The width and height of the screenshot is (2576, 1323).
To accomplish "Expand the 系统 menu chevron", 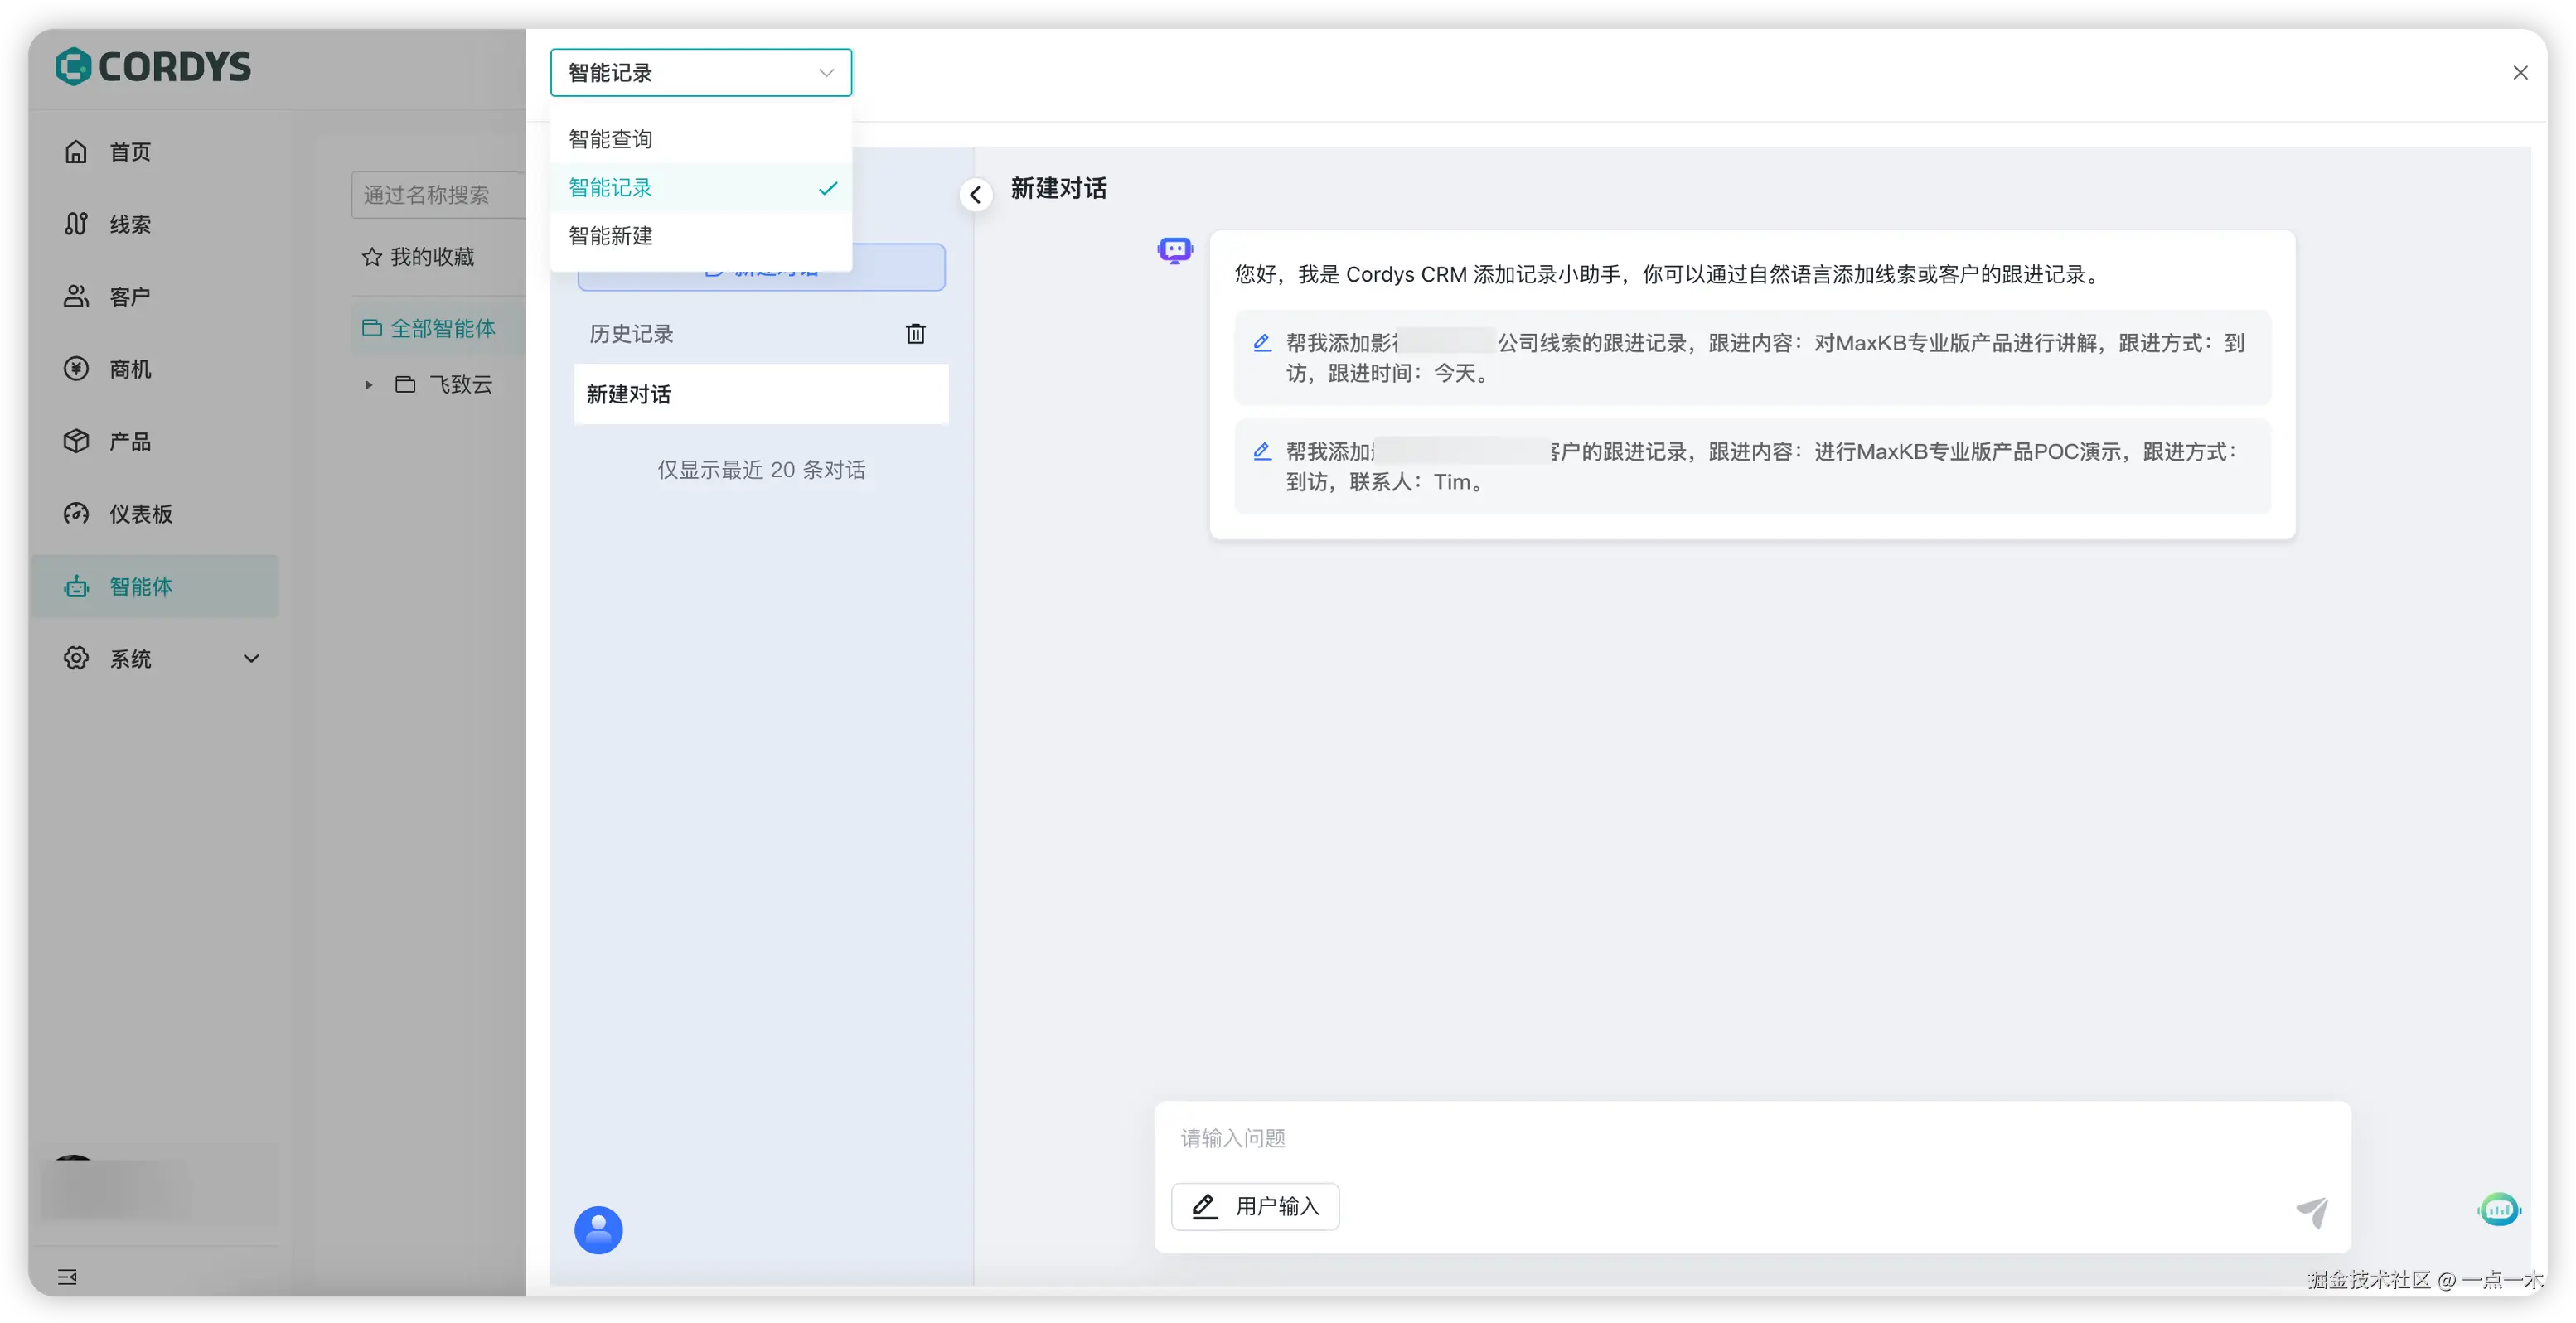I will [251, 659].
